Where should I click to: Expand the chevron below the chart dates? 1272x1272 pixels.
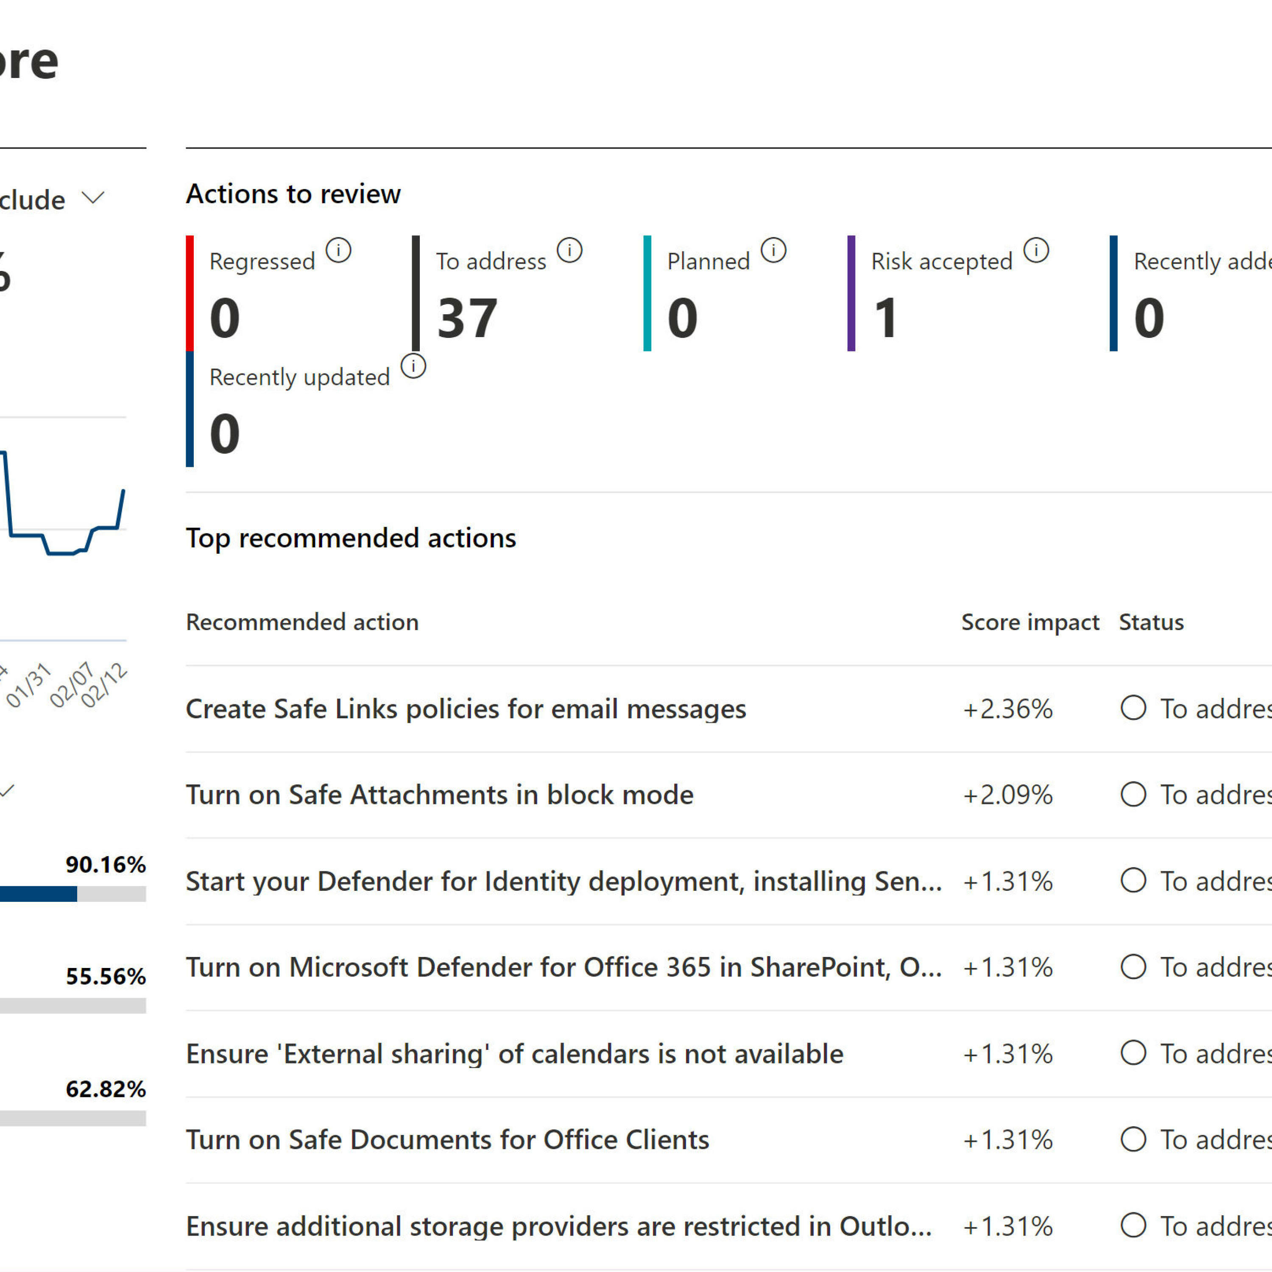click(7, 791)
